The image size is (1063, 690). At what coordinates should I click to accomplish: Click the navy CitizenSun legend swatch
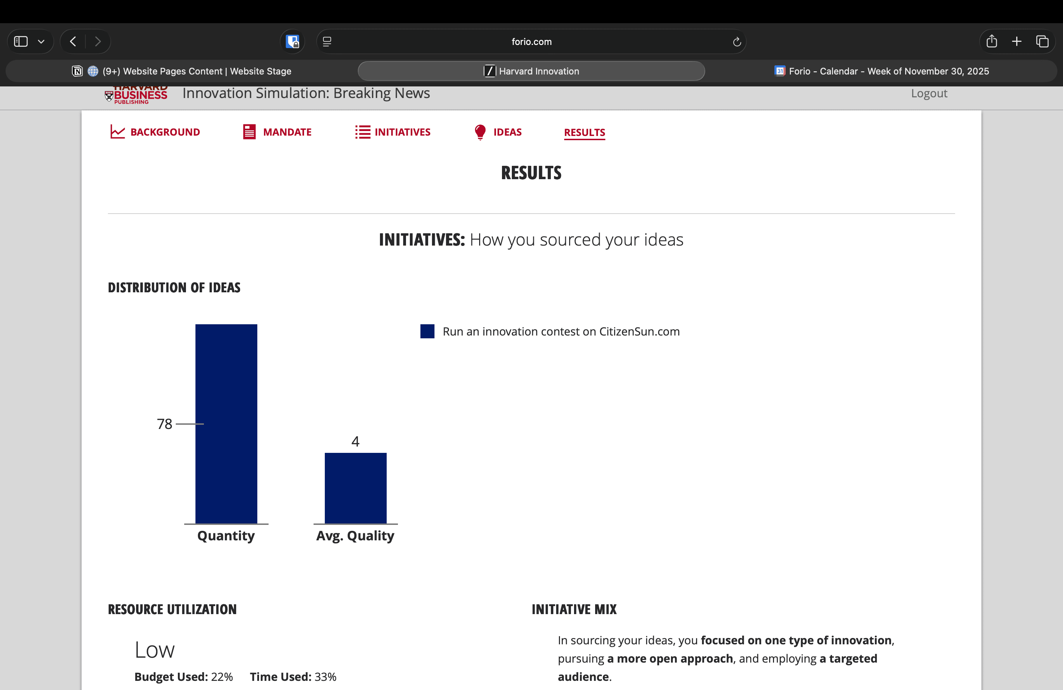coord(427,331)
